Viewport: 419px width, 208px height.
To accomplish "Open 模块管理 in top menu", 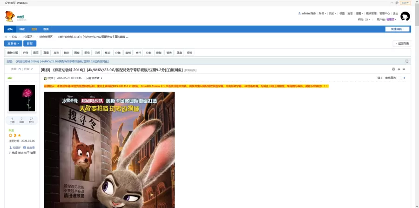I will [x=371, y=13].
